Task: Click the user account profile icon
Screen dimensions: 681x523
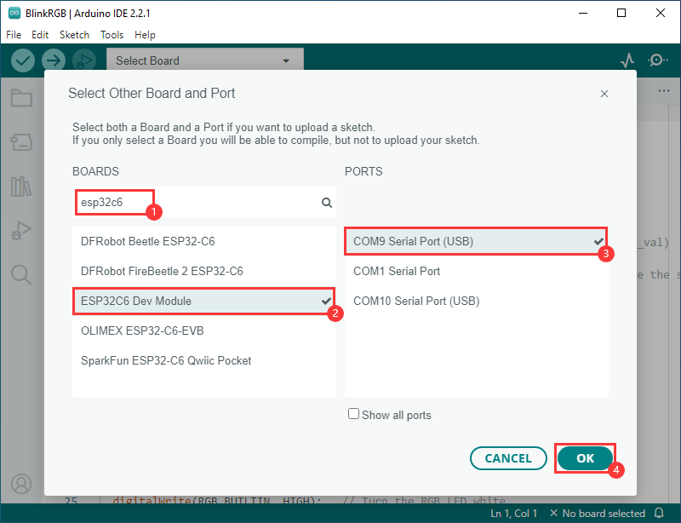Action: pos(21,484)
